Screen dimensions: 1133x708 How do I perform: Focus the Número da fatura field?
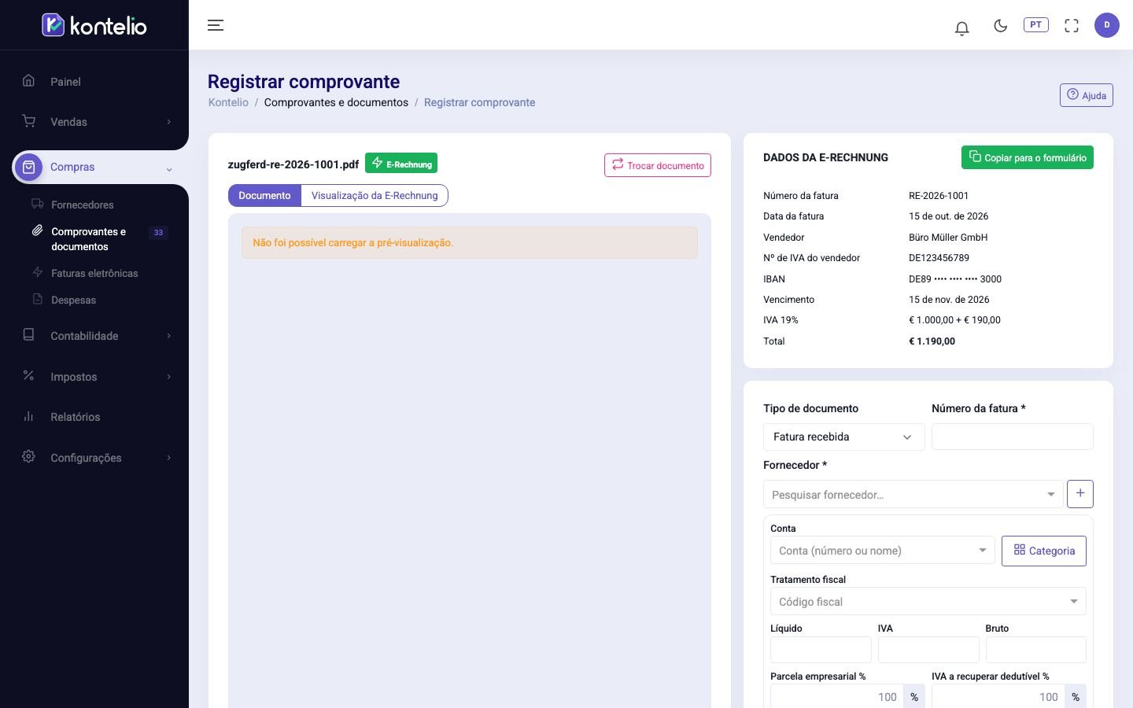[x=1013, y=437]
